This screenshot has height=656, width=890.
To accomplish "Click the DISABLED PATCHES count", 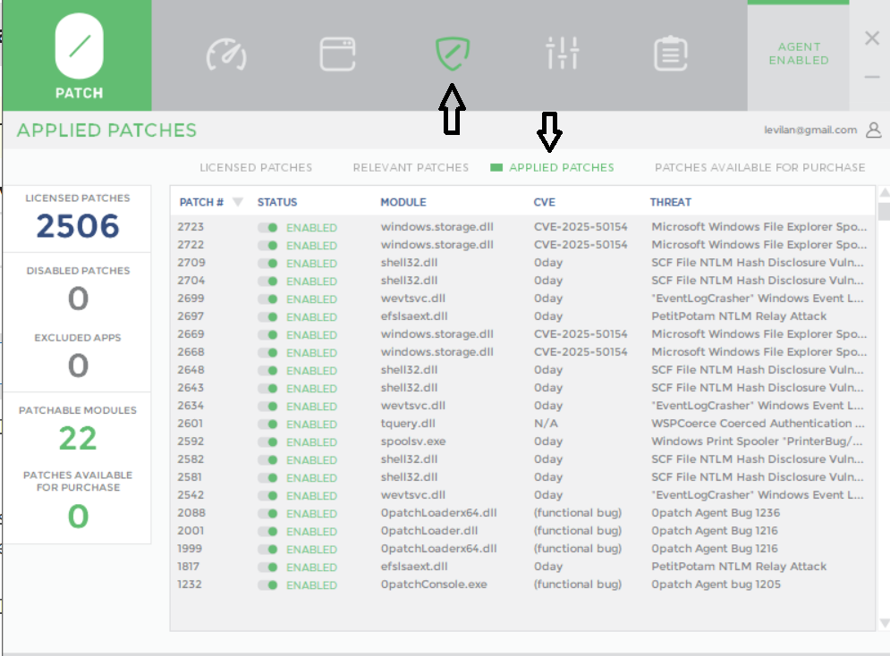I will pos(79,299).
